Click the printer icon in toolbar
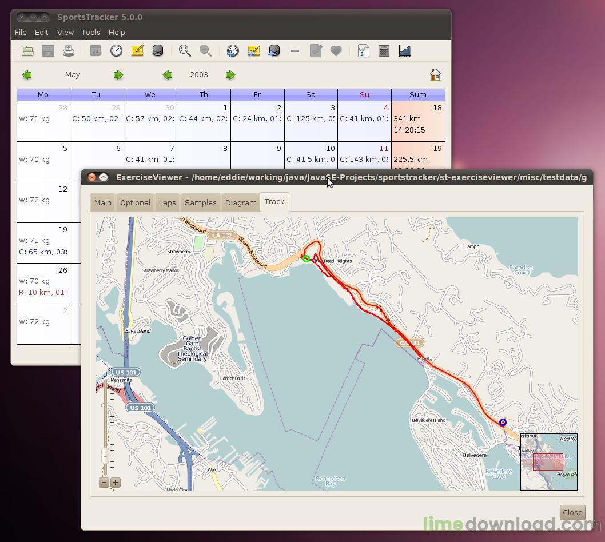Image resolution: width=605 pixels, height=542 pixels. [69, 51]
